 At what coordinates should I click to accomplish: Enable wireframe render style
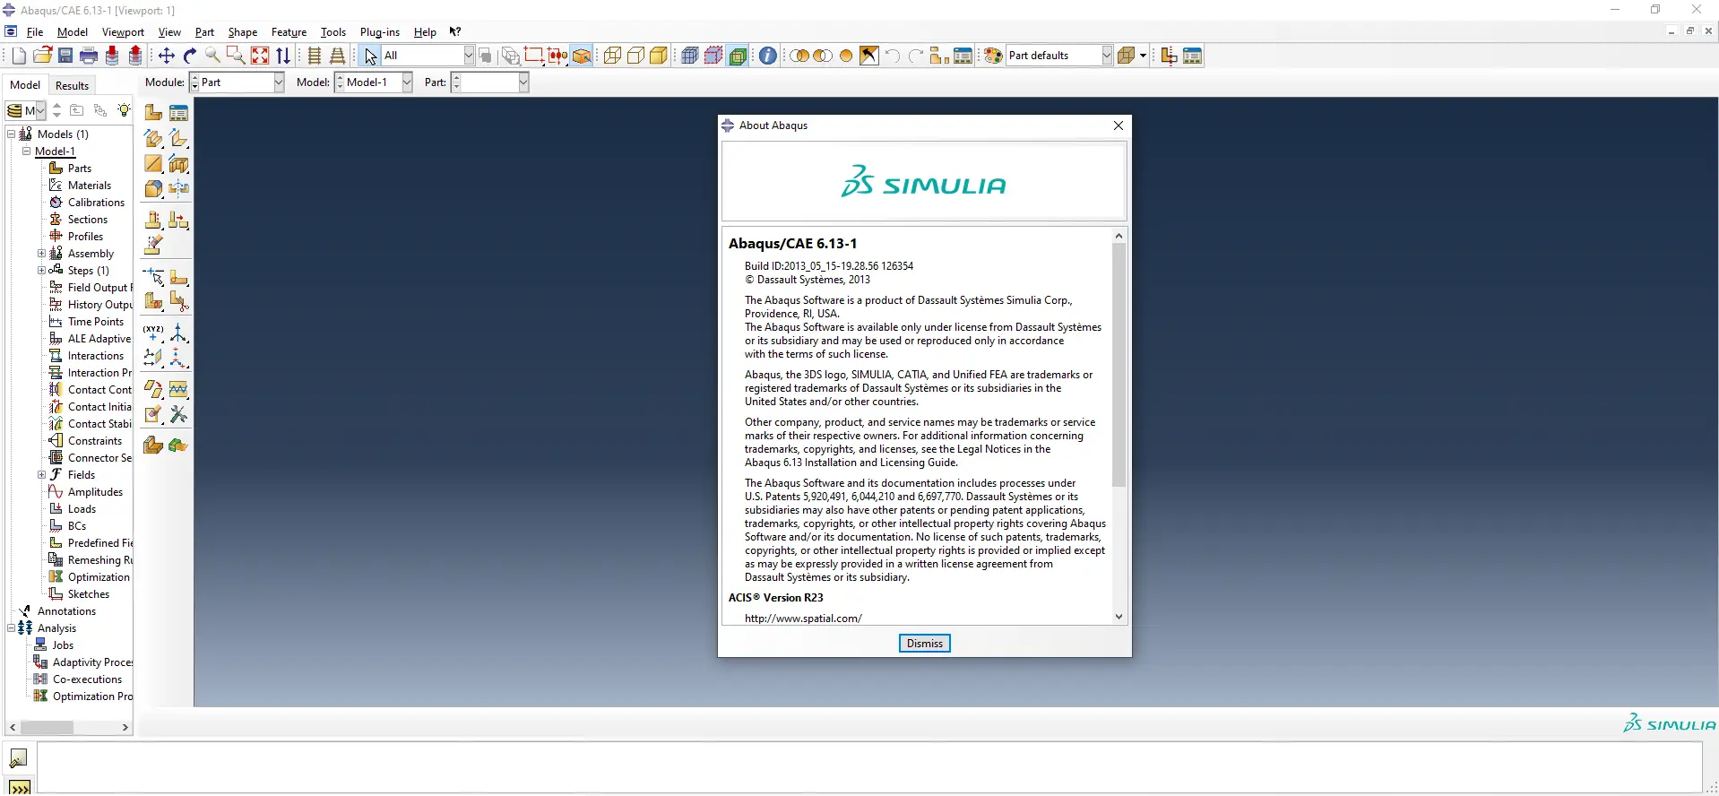tap(612, 56)
